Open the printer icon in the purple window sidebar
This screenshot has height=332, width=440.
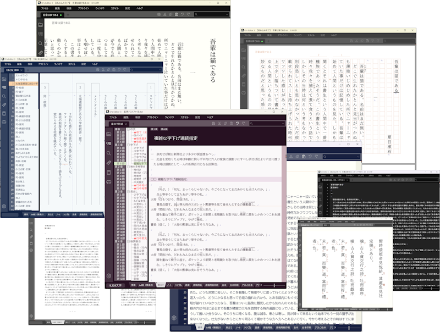[x=109, y=182]
